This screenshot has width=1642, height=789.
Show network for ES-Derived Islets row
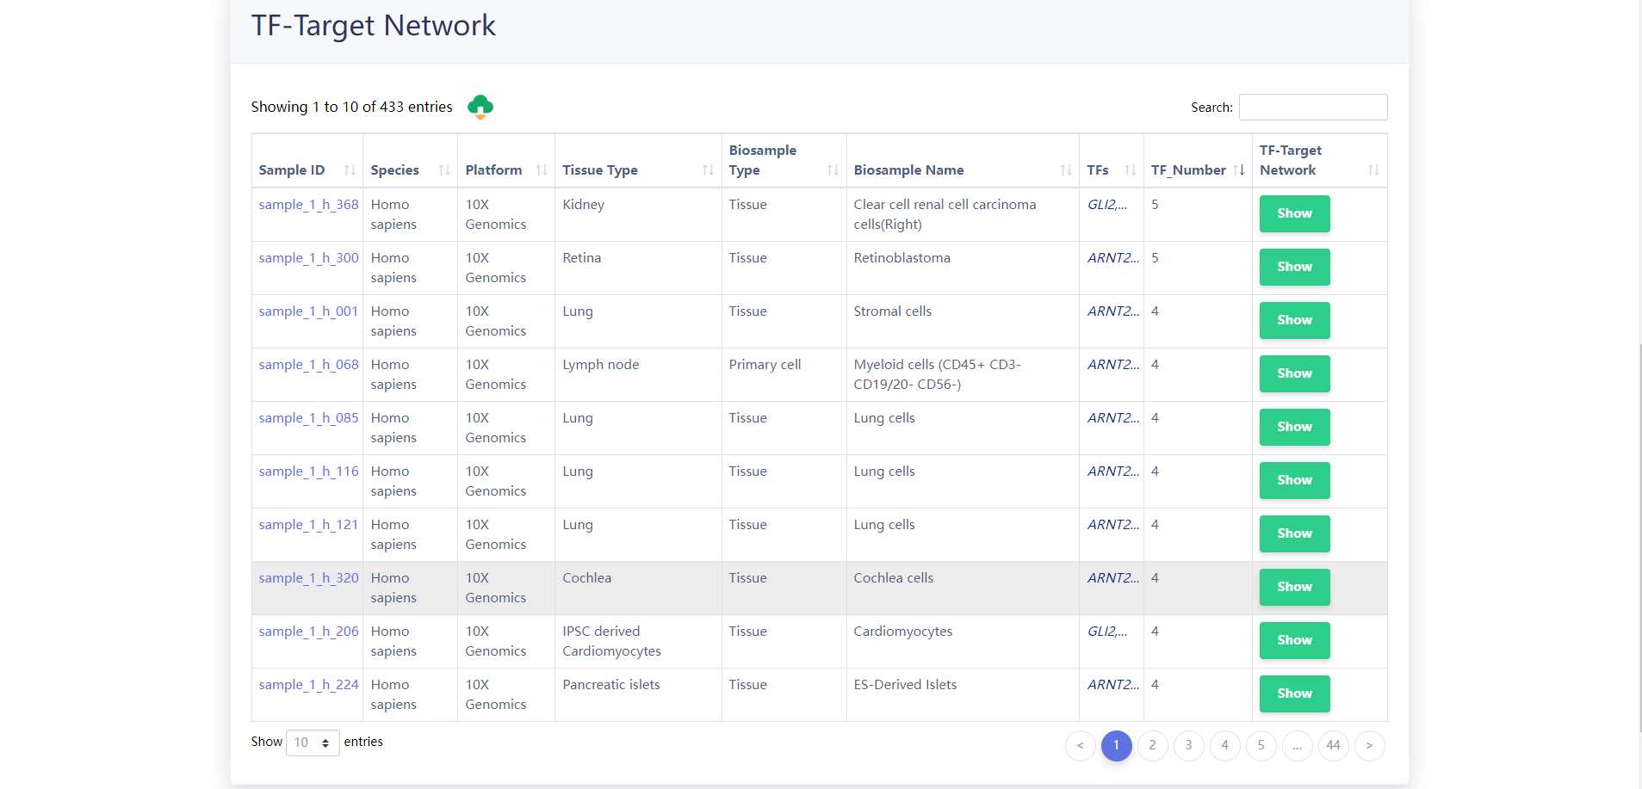[x=1294, y=693]
